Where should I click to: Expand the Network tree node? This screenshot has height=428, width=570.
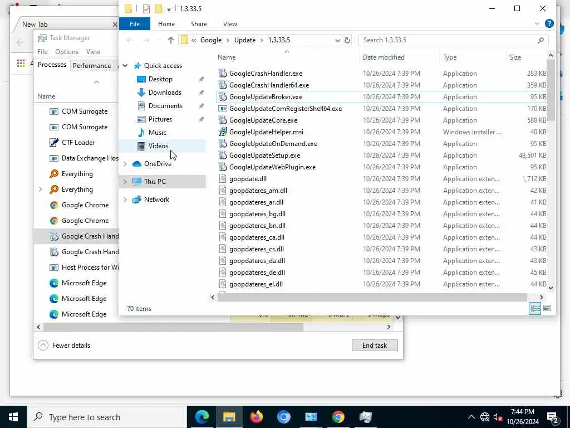click(x=125, y=200)
